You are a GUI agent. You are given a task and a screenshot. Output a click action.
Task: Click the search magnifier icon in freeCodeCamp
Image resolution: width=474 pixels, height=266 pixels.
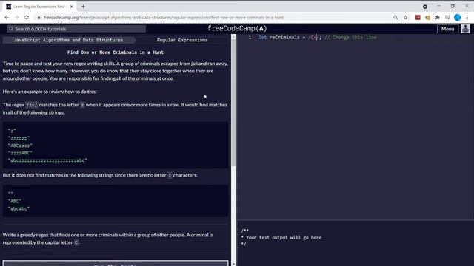(x=11, y=29)
